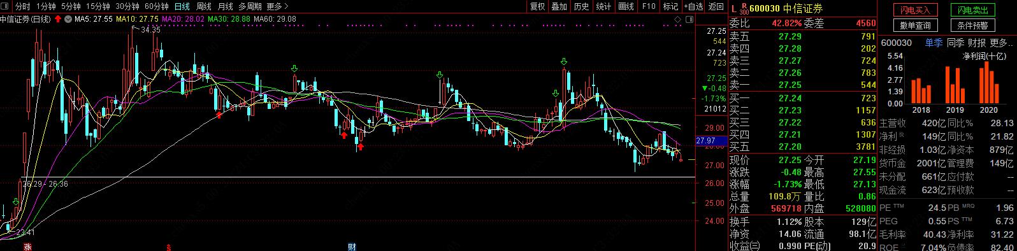The image size is (1017, 251).
Task: Click the 外盘 value 569718
Action: [x=786, y=208]
